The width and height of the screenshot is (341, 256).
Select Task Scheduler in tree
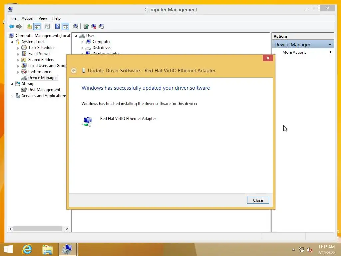pyautogui.click(x=41, y=47)
